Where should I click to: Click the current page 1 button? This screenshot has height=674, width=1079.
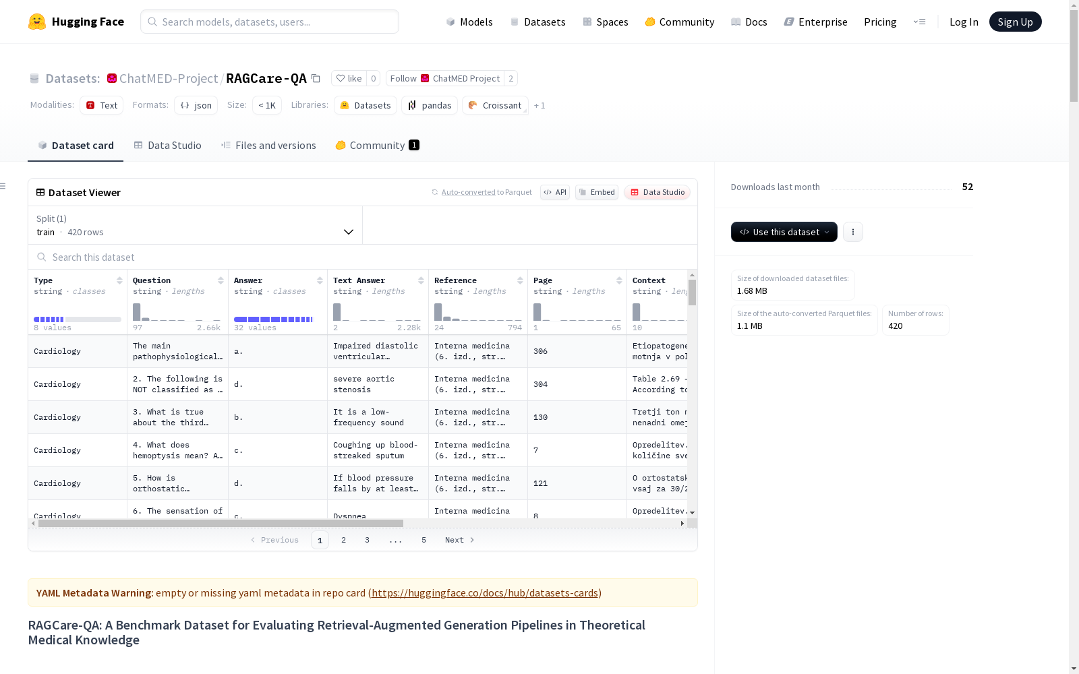click(x=320, y=540)
